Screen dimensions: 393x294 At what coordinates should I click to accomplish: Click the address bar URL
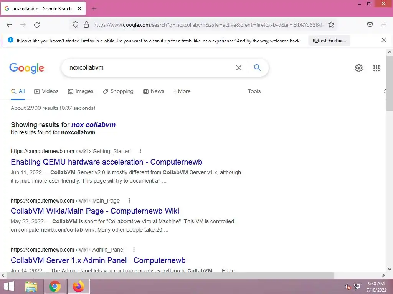(x=208, y=25)
